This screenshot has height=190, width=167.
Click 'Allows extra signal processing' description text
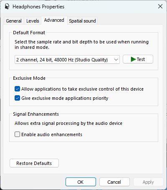[x=68, y=123]
